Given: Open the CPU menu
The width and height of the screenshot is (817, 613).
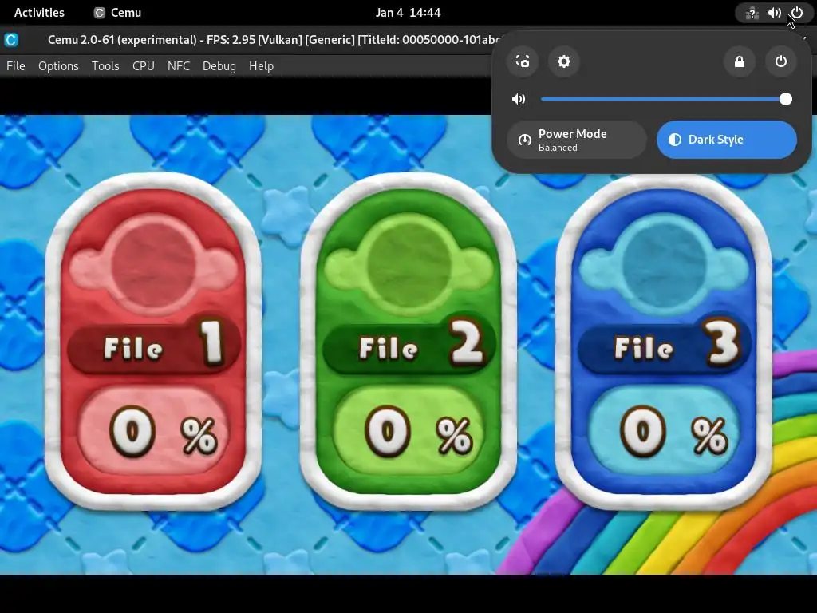Looking at the screenshot, I should click(x=144, y=66).
